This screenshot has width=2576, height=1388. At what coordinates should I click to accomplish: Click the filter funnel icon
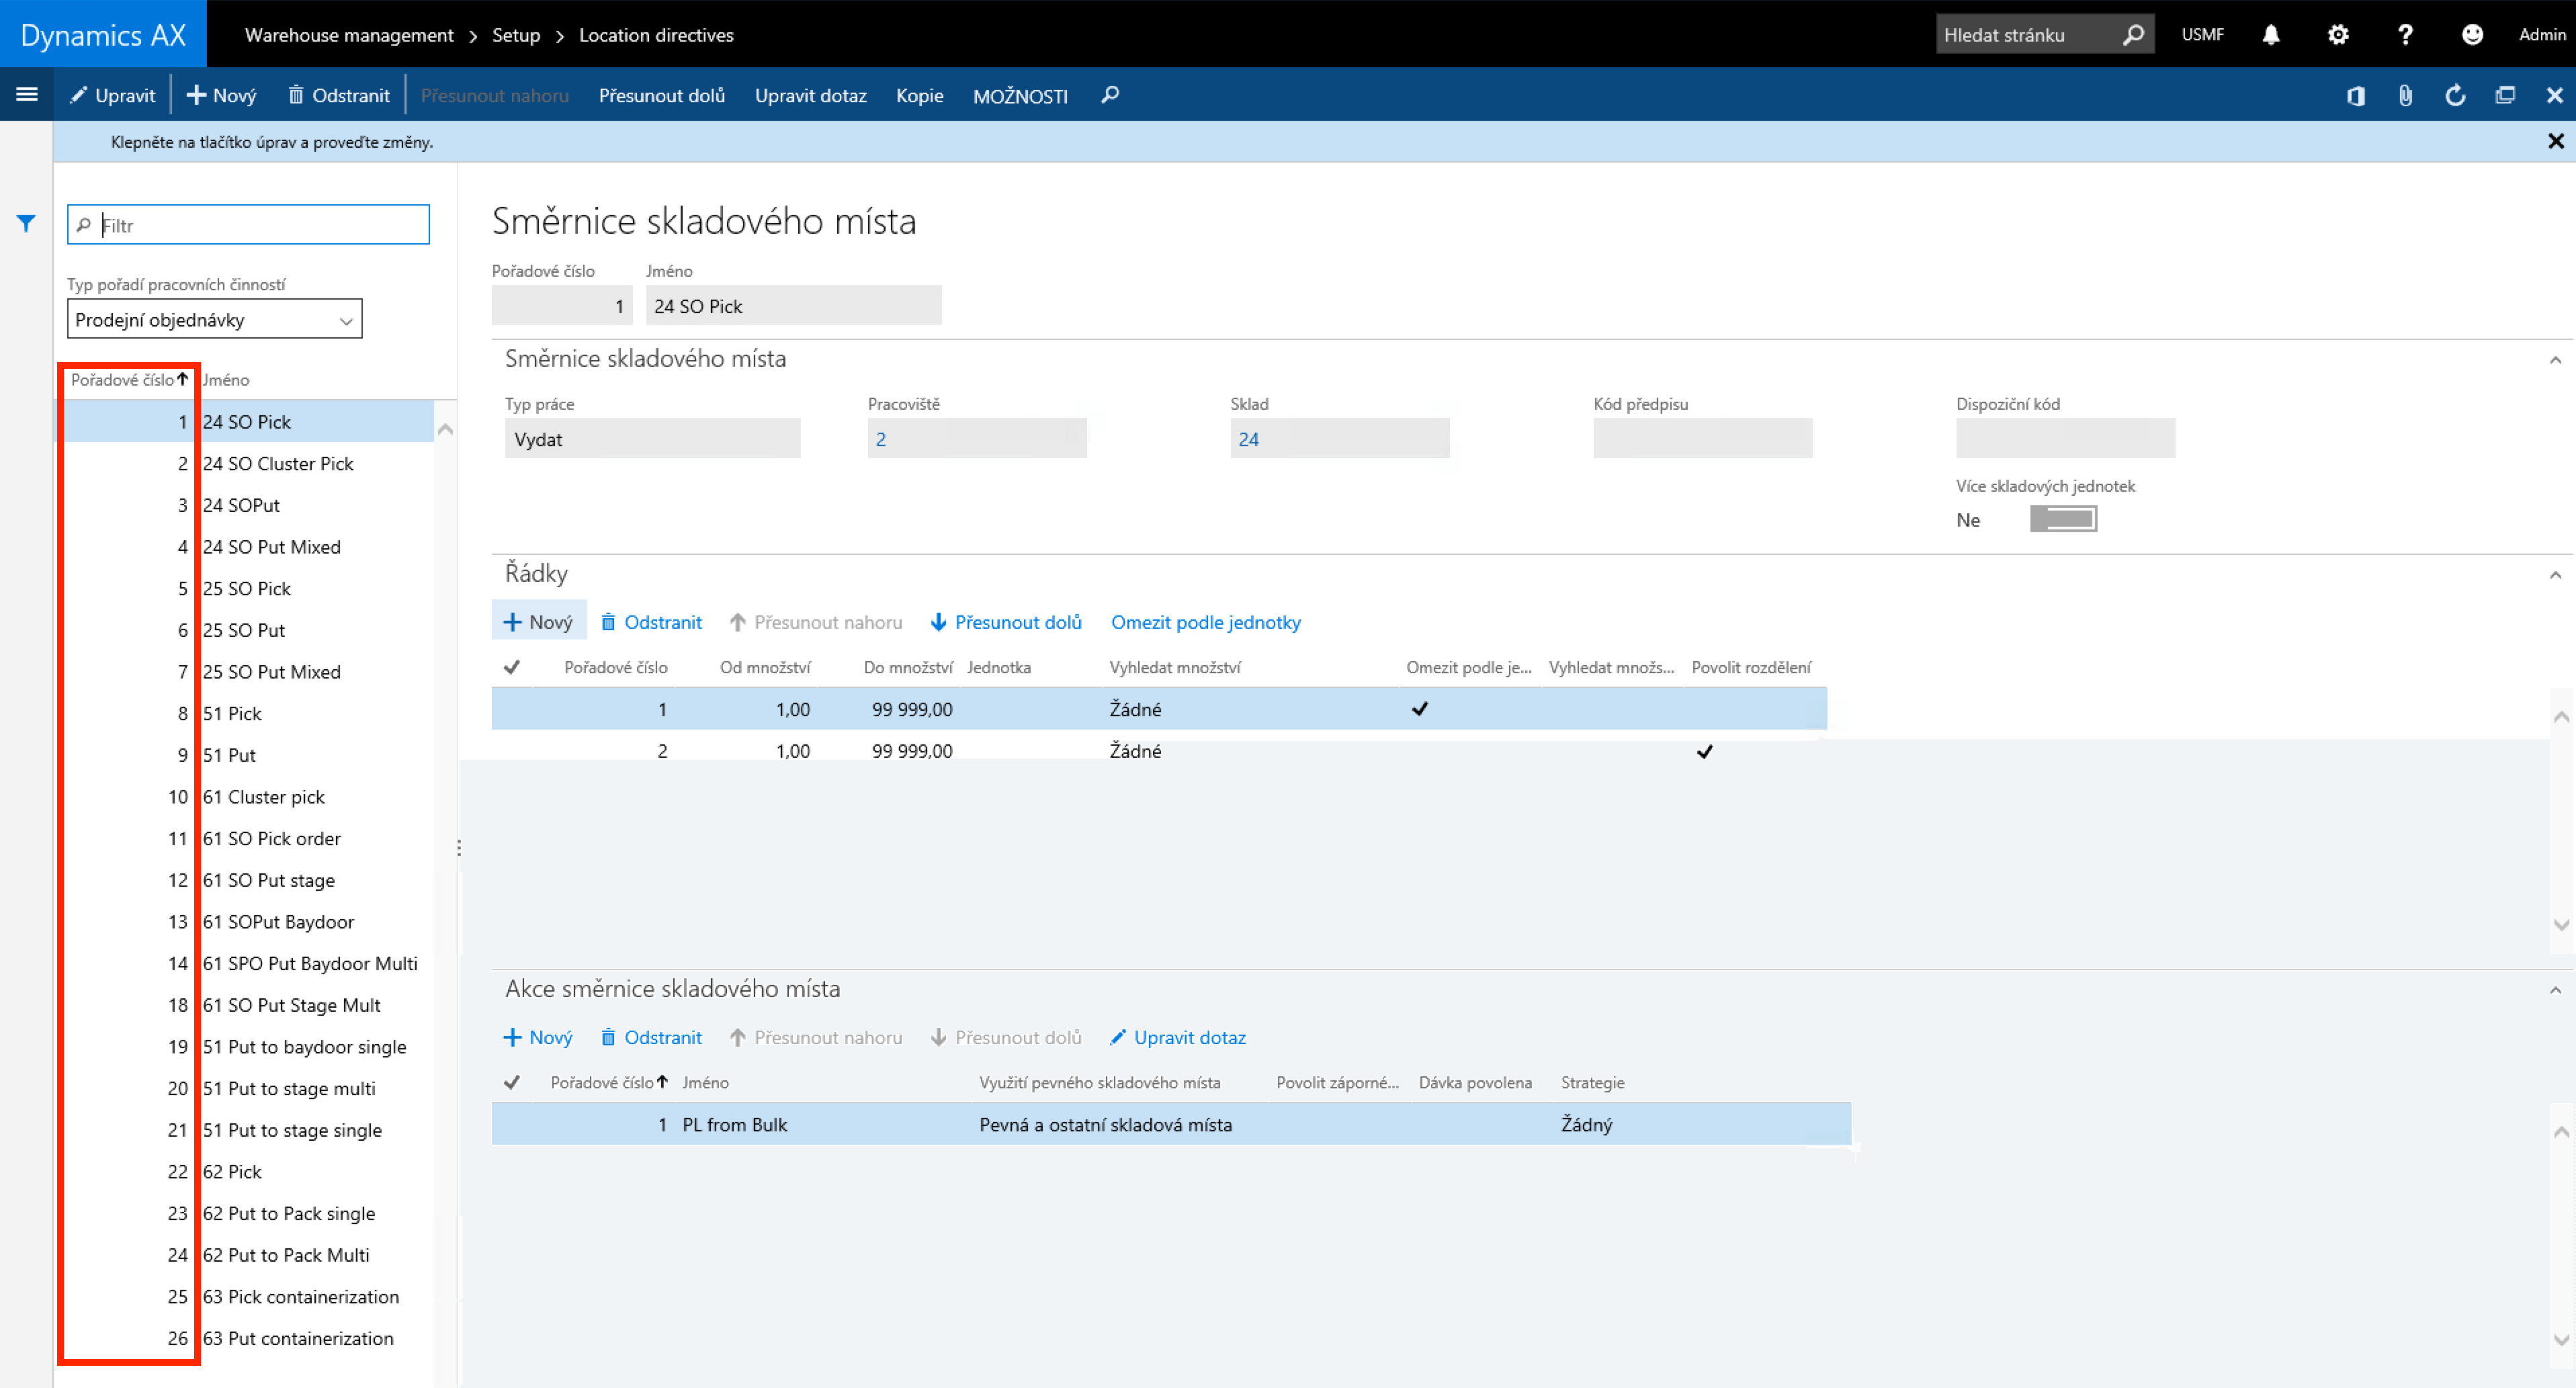coord(26,223)
